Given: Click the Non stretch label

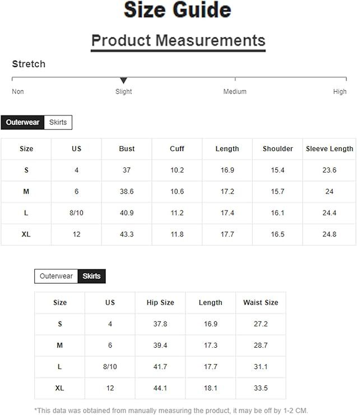Looking at the screenshot, I should coord(18,92).
